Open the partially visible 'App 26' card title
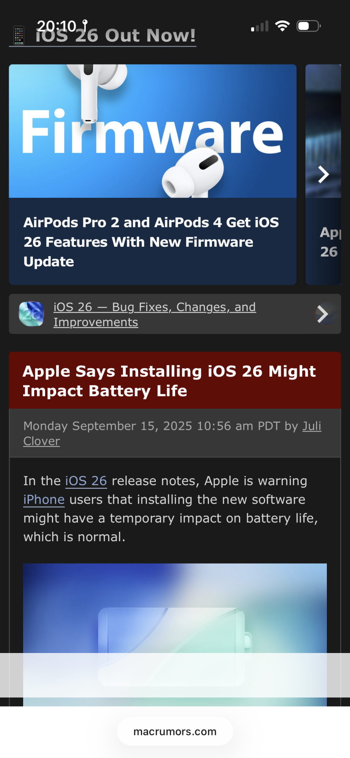Viewport: 350px width, 758px height. [x=329, y=242]
